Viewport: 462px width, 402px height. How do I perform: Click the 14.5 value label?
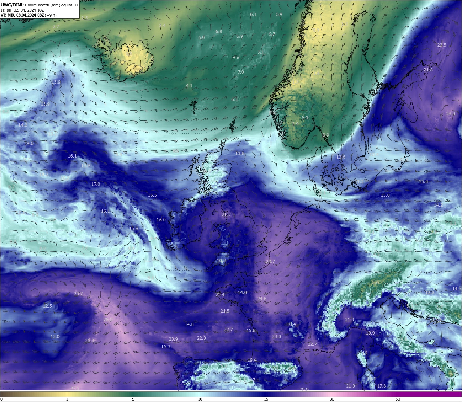click(x=457, y=289)
